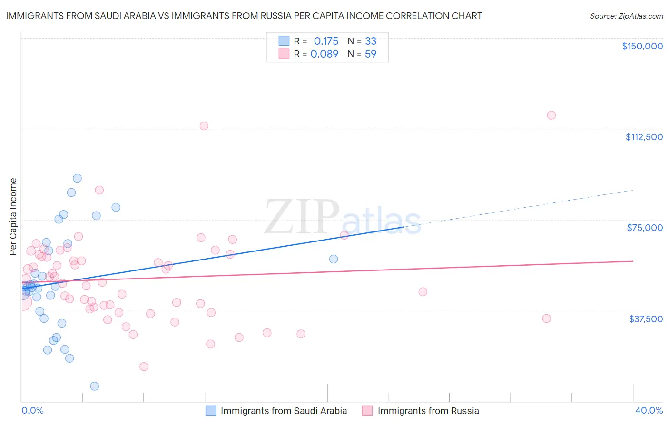The image size is (669, 424).
Task: Click the 0.0% x-axis label
Action: [32, 410]
